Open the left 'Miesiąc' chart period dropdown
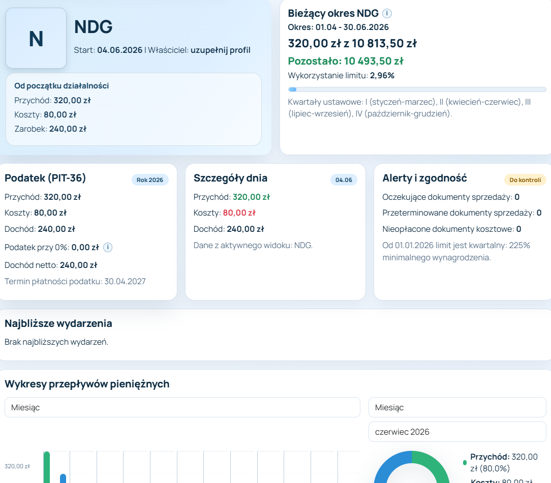 182,407
